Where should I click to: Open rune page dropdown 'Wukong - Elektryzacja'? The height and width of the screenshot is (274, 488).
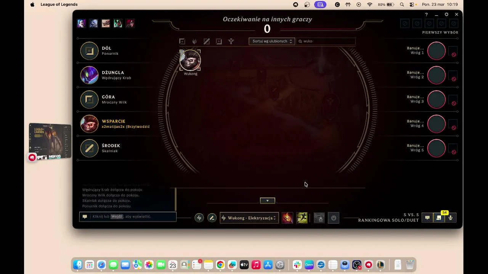249,218
